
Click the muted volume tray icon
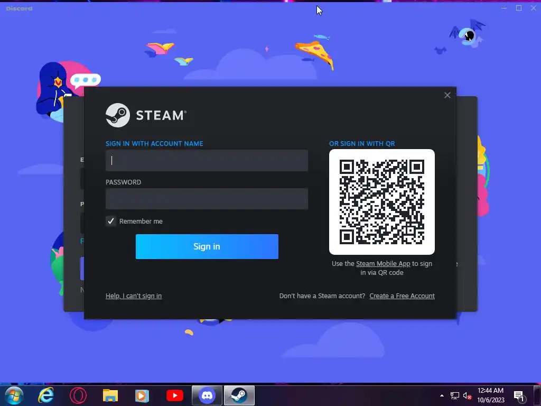coord(467,395)
